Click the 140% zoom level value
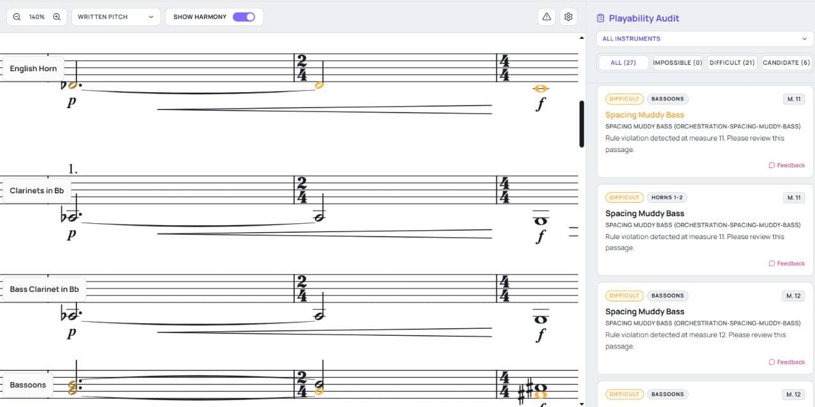The image size is (815, 407). [37, 17]
